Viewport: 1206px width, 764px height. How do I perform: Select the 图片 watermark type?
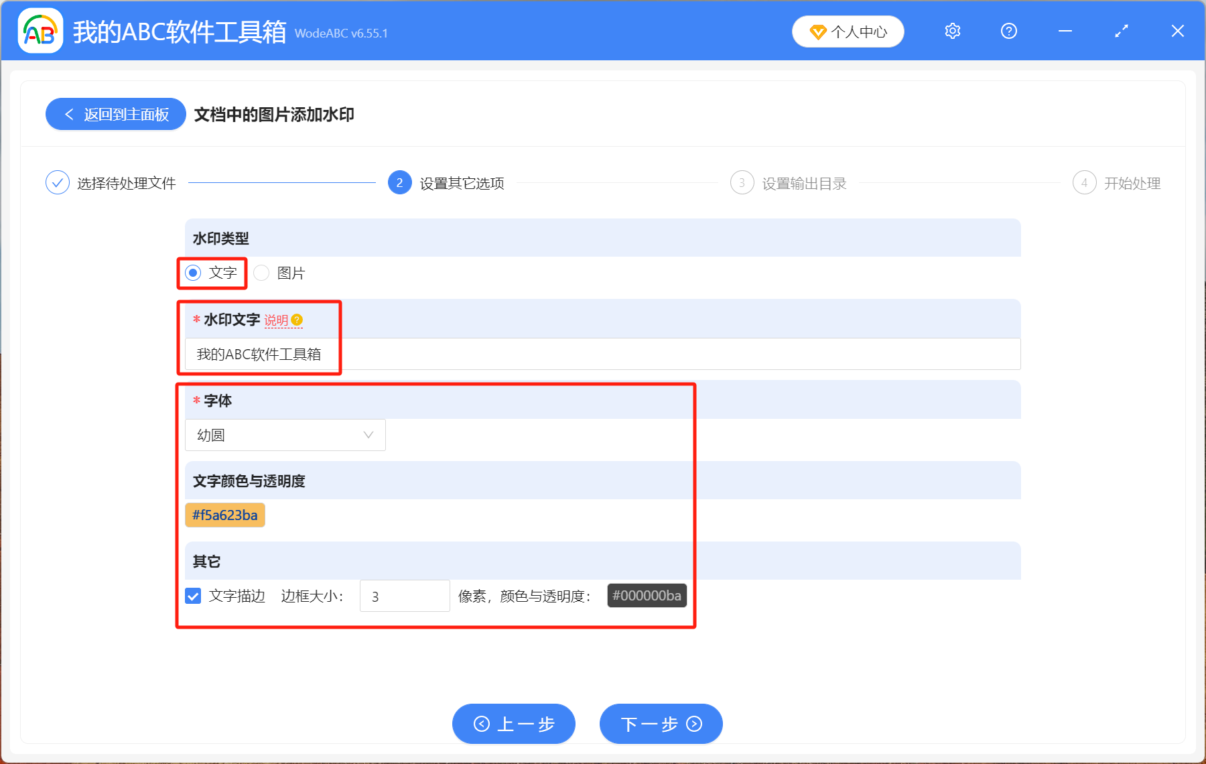[x=261, y=273]
